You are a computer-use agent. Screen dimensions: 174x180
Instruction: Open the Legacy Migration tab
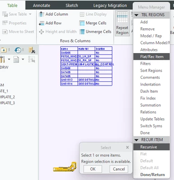click(x=110, y=5)
